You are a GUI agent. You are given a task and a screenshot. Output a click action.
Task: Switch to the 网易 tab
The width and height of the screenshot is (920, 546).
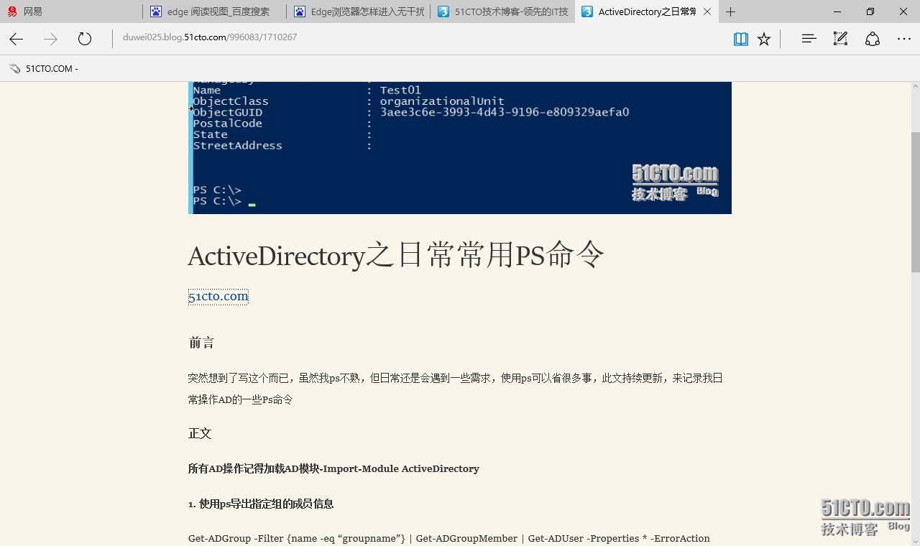click(72, 11)
